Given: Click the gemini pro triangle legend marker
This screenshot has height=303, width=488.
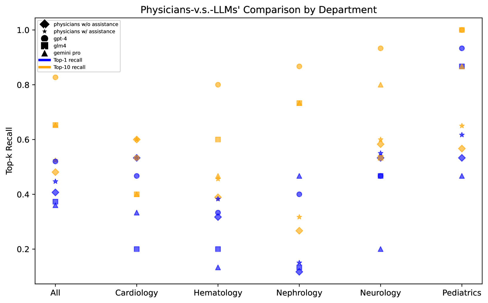Looking at the screenshot, I should tap(45, 53).
